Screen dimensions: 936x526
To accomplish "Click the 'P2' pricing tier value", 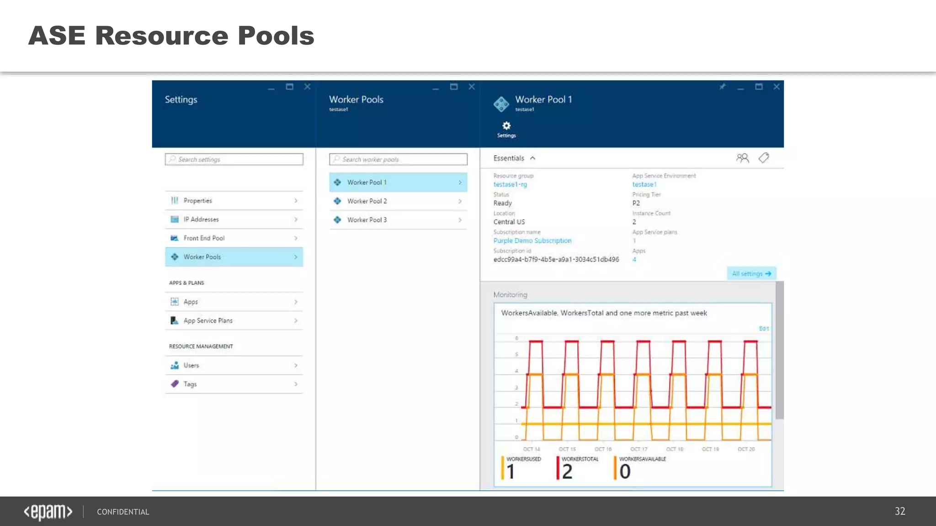I will coord(636,203).
